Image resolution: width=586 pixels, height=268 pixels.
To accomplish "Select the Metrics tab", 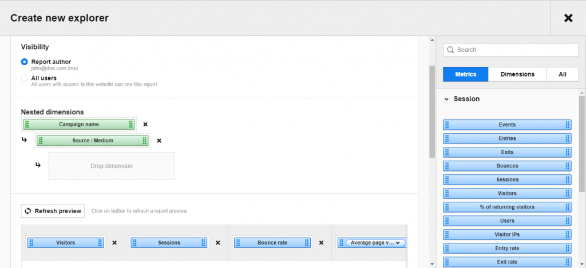I will [x=465, y=74].
